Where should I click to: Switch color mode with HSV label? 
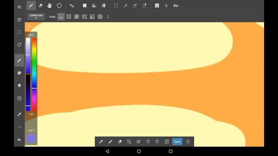(31, 35)
